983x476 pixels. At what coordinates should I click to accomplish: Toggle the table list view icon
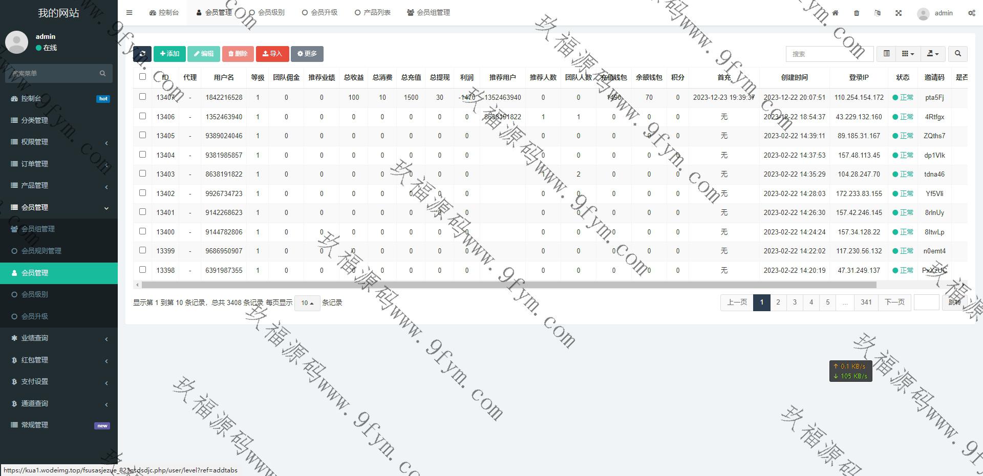point(886,54)
